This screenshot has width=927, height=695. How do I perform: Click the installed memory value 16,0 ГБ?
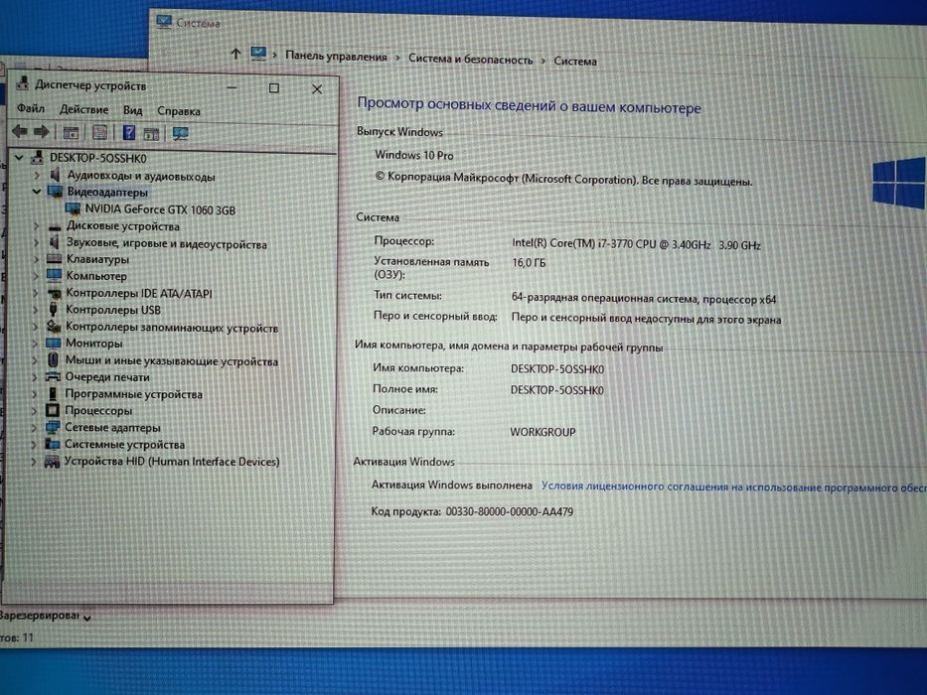[529, 262]
